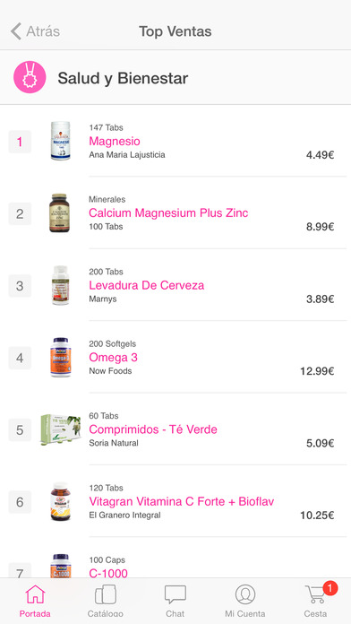This screenshot has height=624, width=351.
Task: Tap the 12.99€ Omega 3 price
Action: [317, 371]
